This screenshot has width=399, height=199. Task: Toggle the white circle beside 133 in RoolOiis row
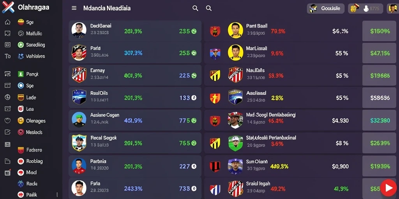coord(194,98)
